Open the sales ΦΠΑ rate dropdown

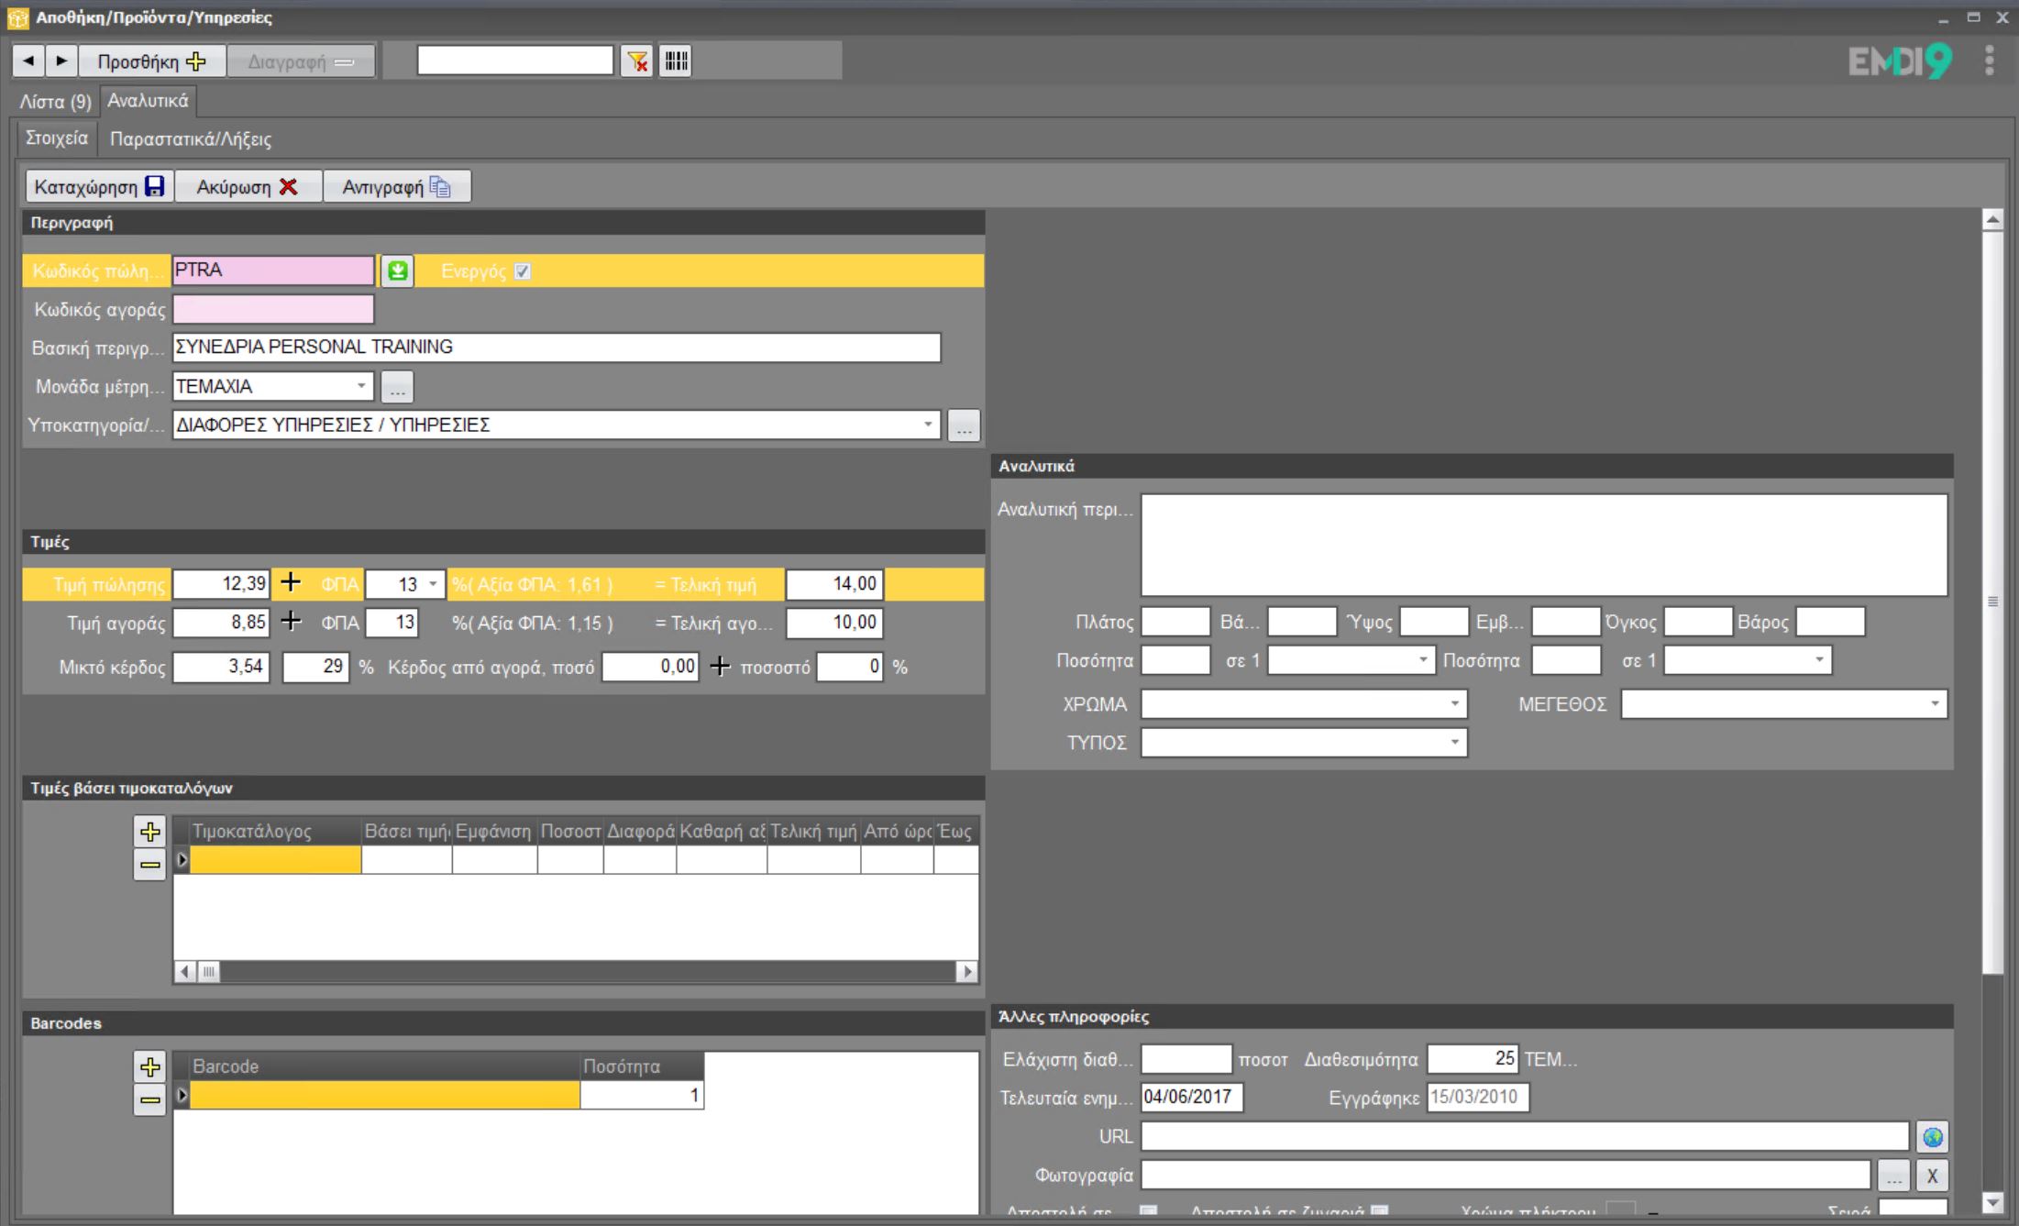[433, 584]
